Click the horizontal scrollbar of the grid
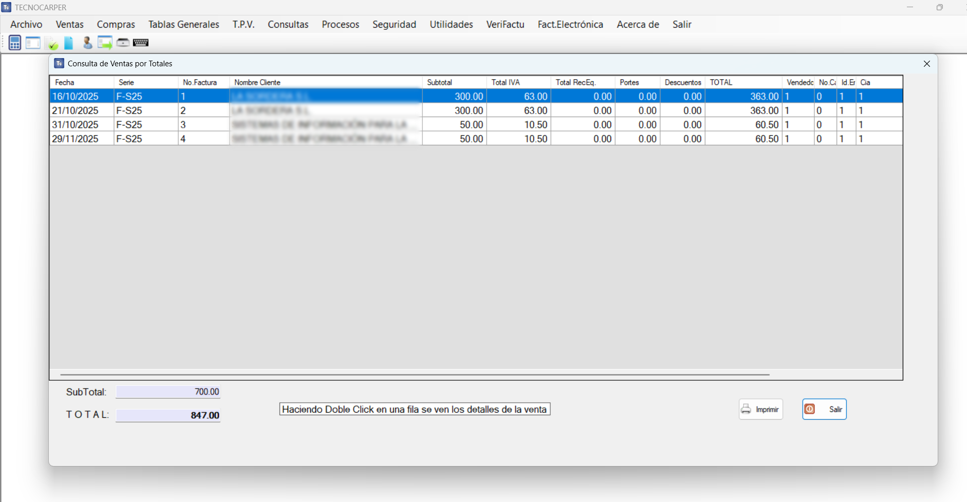The height and width of the screenshot is (502, 967). (414, 375)
